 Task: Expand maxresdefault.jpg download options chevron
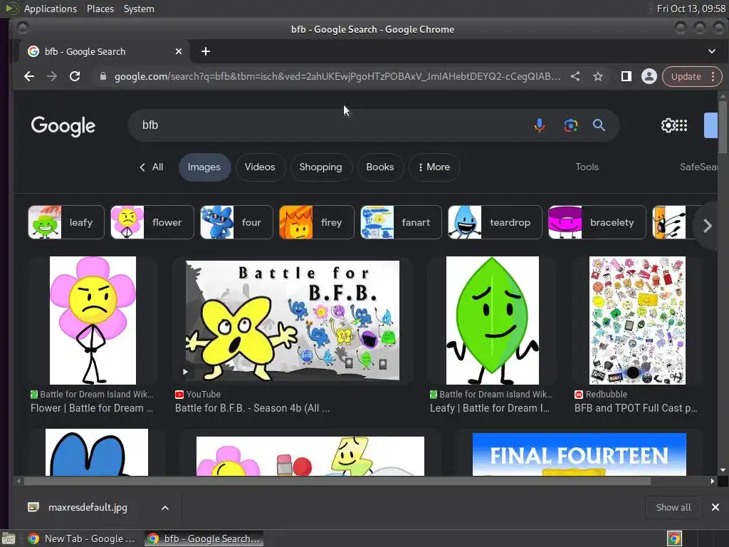tap(165, 507)
